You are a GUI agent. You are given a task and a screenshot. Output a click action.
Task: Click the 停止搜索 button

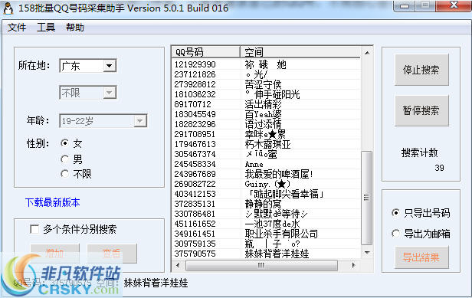(421, 70)
